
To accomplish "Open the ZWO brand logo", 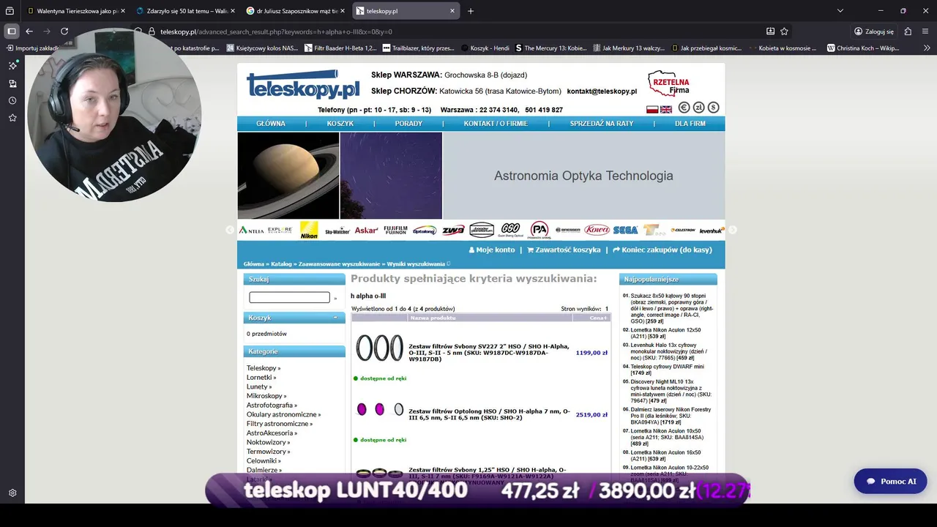I will tap(453, 230).
